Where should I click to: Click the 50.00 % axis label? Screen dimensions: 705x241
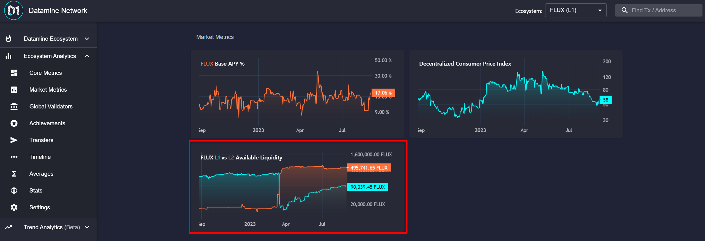click(383, 61)
